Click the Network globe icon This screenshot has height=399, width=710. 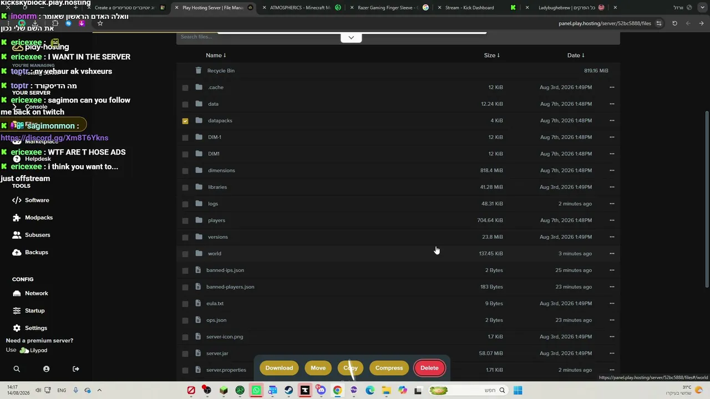(x=17, y=293)
